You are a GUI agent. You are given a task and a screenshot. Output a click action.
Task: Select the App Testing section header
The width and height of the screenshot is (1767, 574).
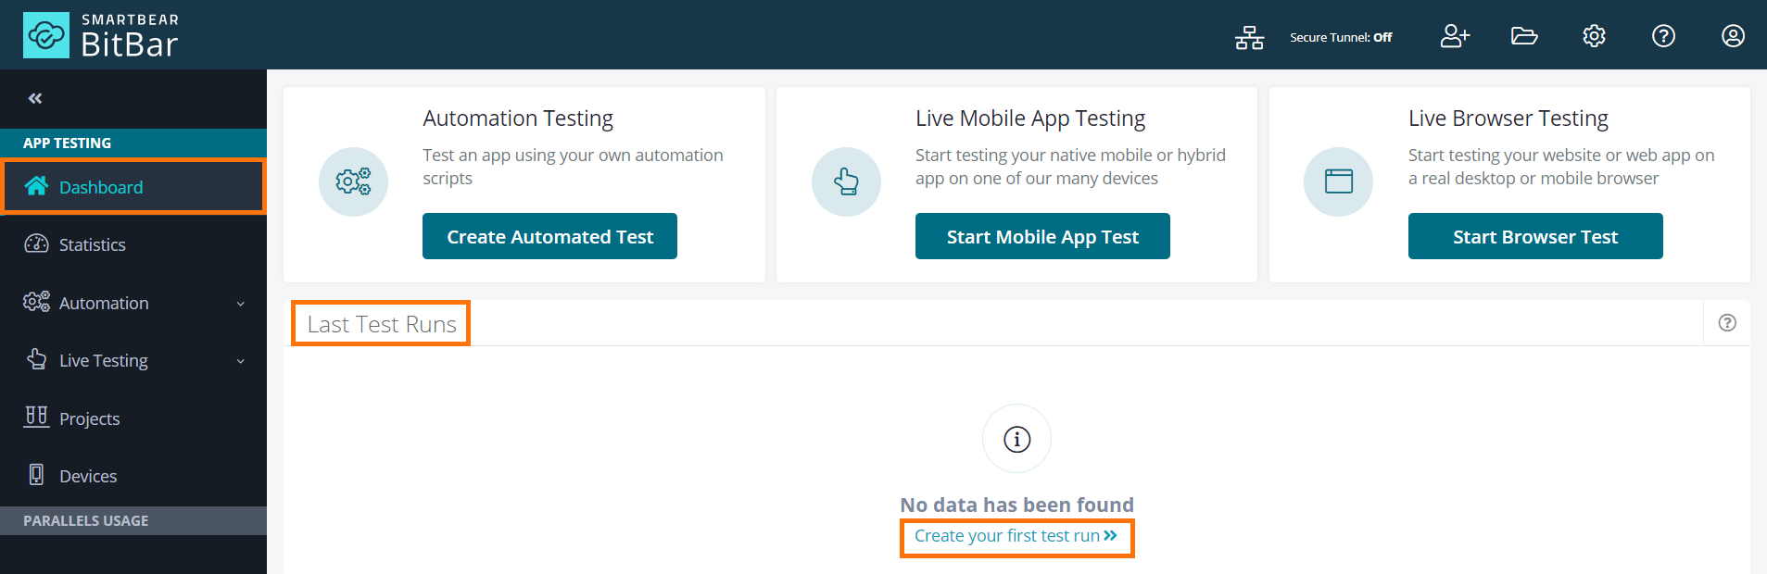[x=66, y=143]
